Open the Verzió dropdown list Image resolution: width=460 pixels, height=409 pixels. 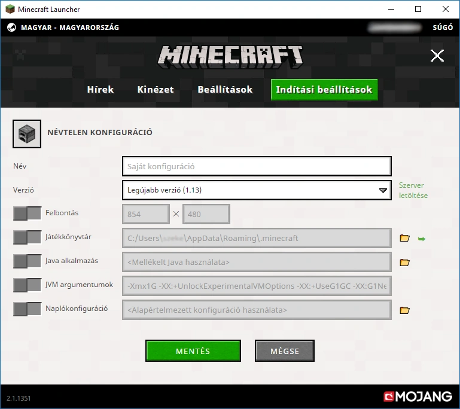(x=257, y=190)
